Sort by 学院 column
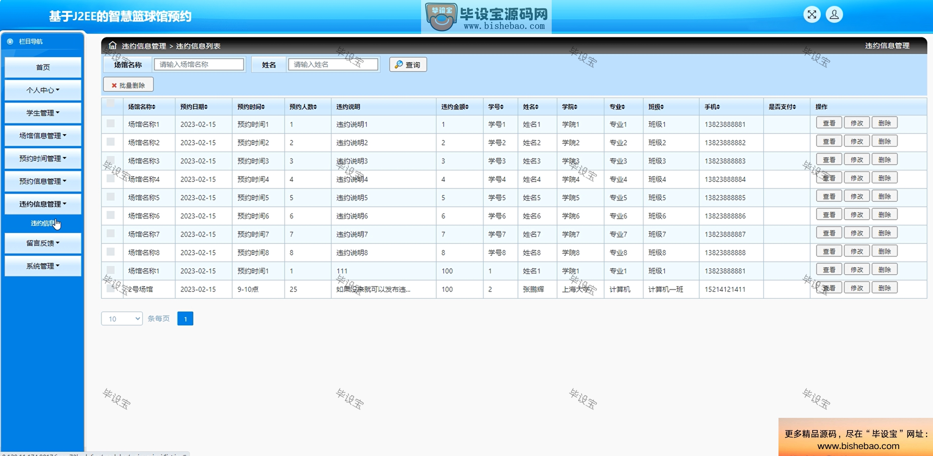 (x=570, y=107)
